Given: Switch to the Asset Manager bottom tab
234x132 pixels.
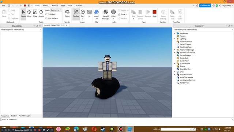Looking at the screenshot, I should (x=24, y=116).
